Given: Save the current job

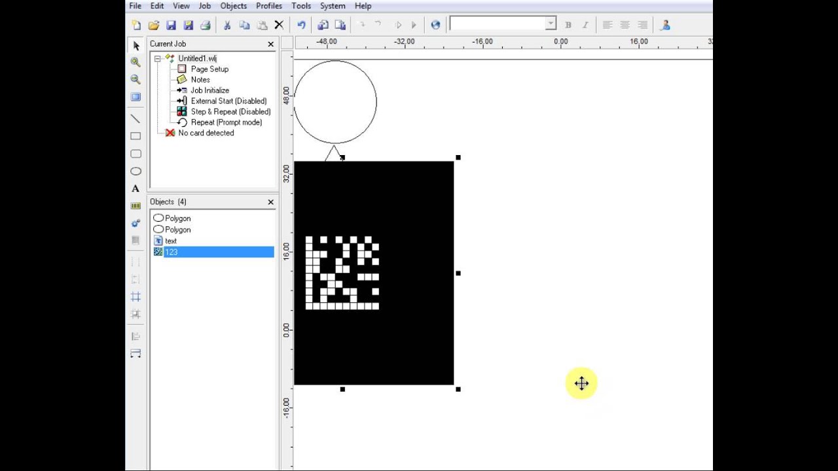Looking at the screenshot, I should 171,25.
